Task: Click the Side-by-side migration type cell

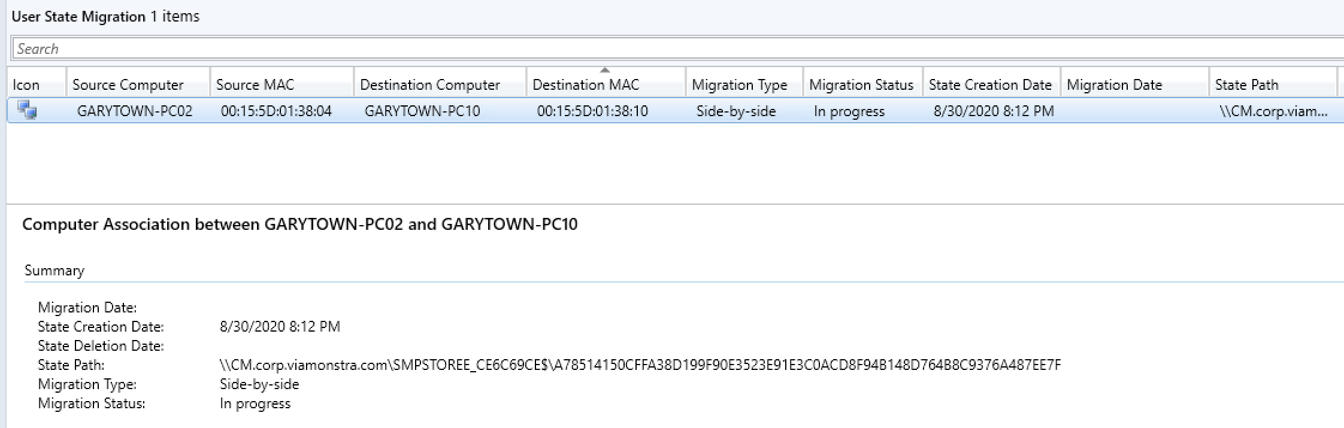Action: tap(735, 111)
